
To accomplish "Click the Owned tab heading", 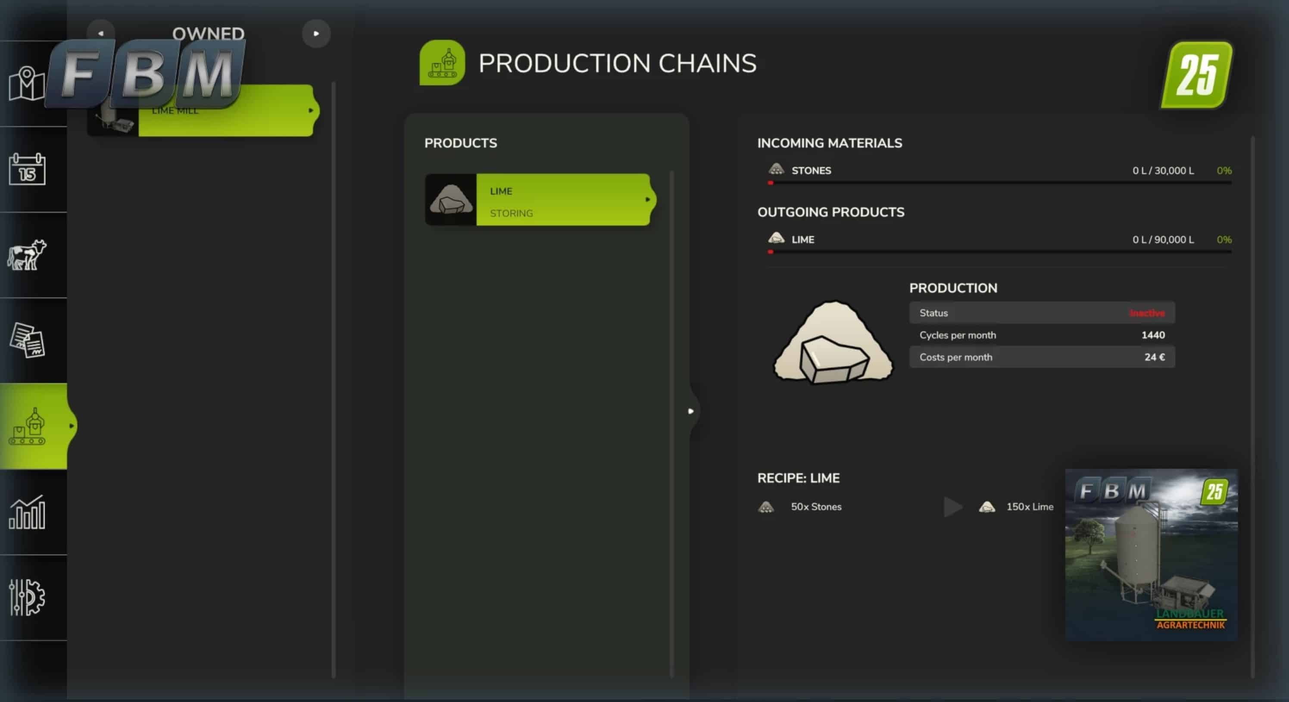I will pyautogui.click(x=208, y=34).
